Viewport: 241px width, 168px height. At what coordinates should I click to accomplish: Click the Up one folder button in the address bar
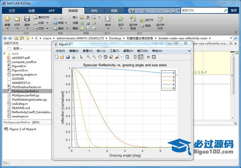16,38
